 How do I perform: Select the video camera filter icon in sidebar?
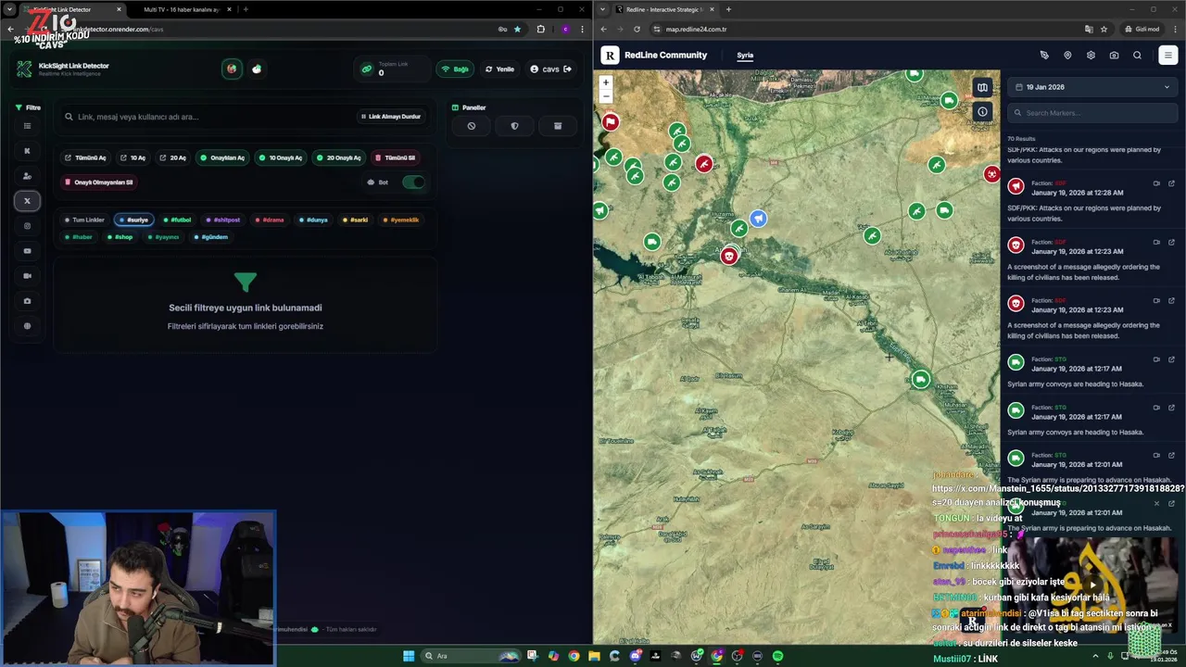coord(27,276)
